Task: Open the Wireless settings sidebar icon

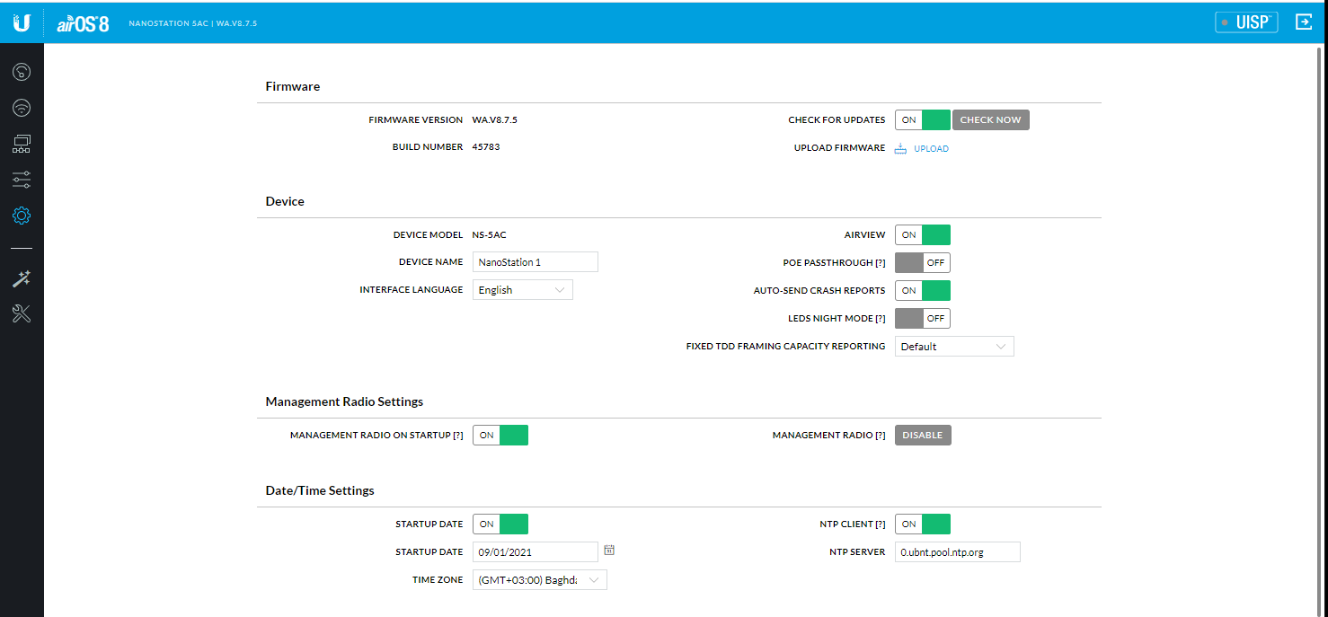Action: point(22,108)
